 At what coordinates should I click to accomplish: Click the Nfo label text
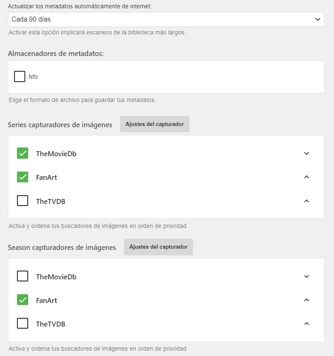tap(33, 77)
